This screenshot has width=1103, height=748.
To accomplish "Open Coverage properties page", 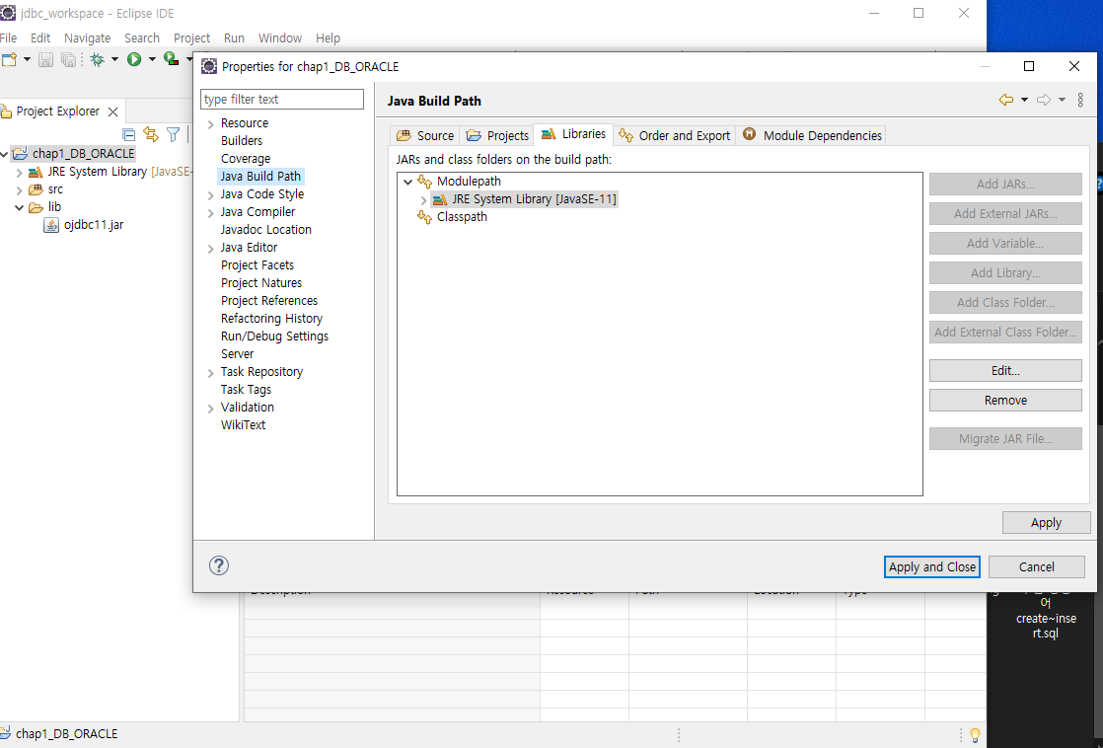I will 246,158.
